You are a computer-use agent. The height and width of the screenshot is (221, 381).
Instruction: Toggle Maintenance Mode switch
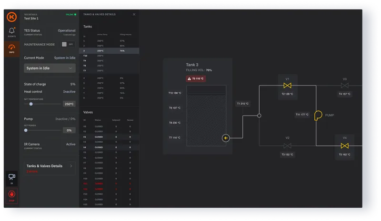tap(68, 44)
